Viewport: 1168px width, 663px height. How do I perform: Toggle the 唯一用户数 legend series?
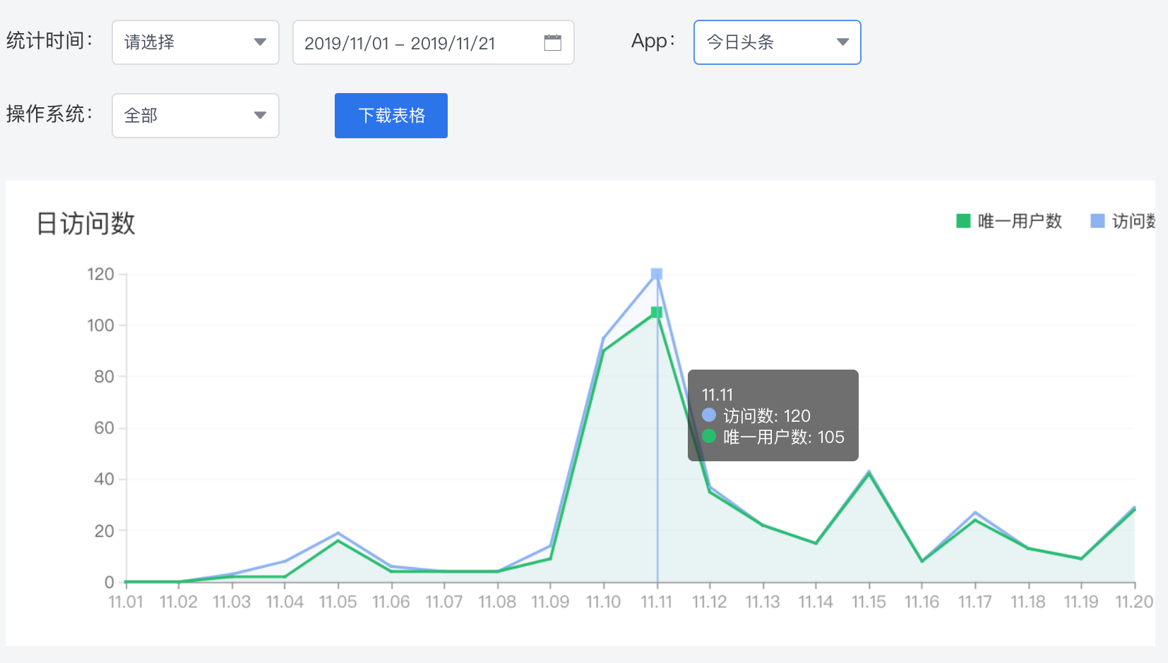point(1009,221)
